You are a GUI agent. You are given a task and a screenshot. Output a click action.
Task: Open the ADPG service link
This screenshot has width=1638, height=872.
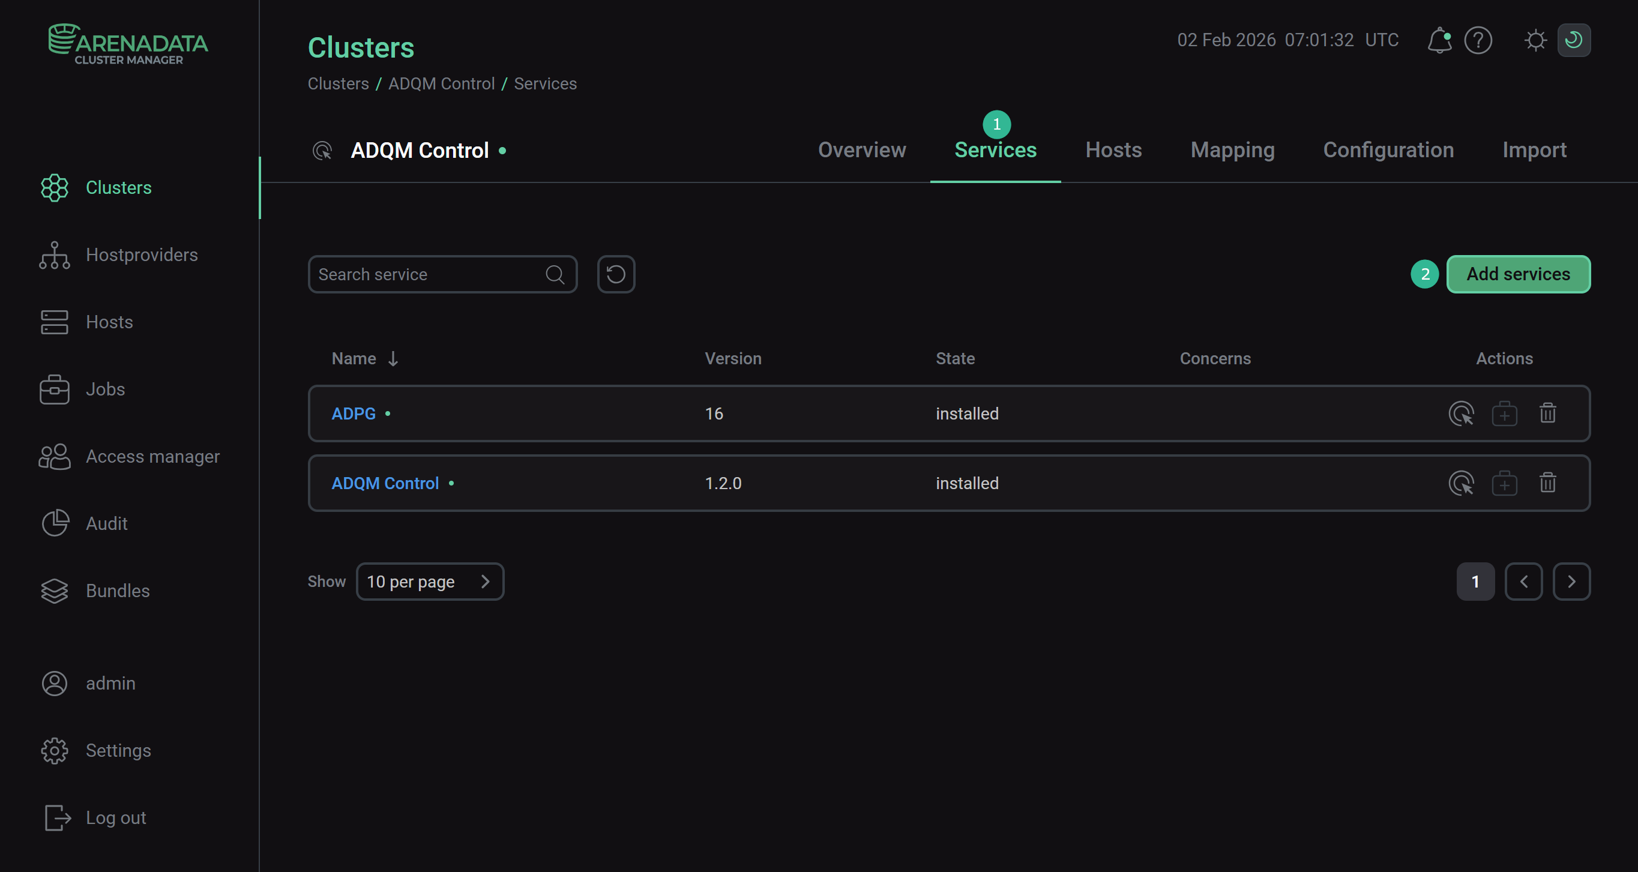354,413
